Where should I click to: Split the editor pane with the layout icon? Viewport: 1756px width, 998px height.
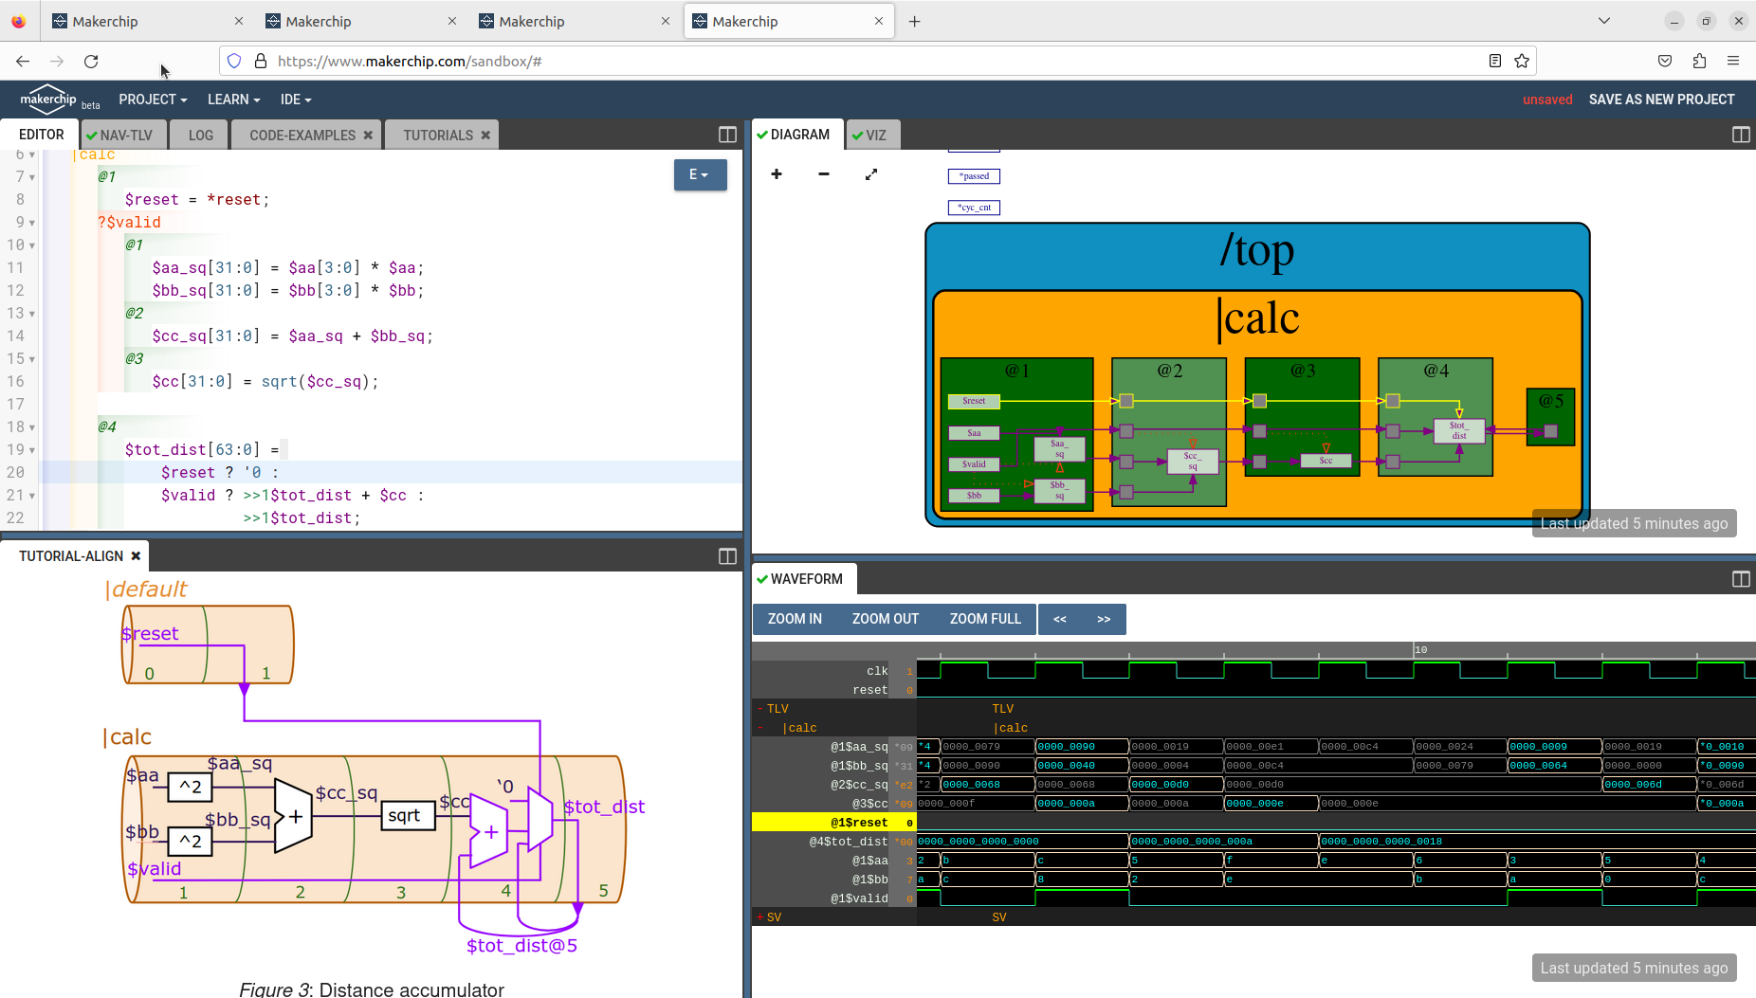coord(726,135)
